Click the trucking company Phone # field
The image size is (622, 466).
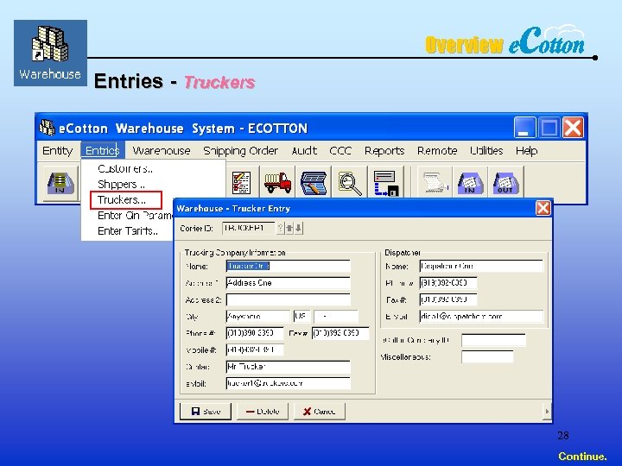point(255,333)
